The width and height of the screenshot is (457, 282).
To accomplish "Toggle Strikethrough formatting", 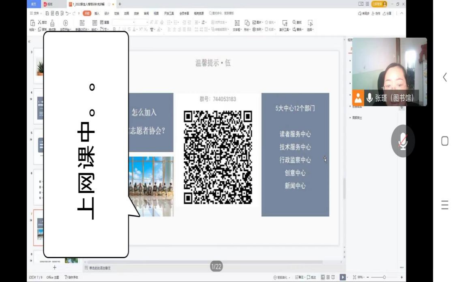I will 129,30.
